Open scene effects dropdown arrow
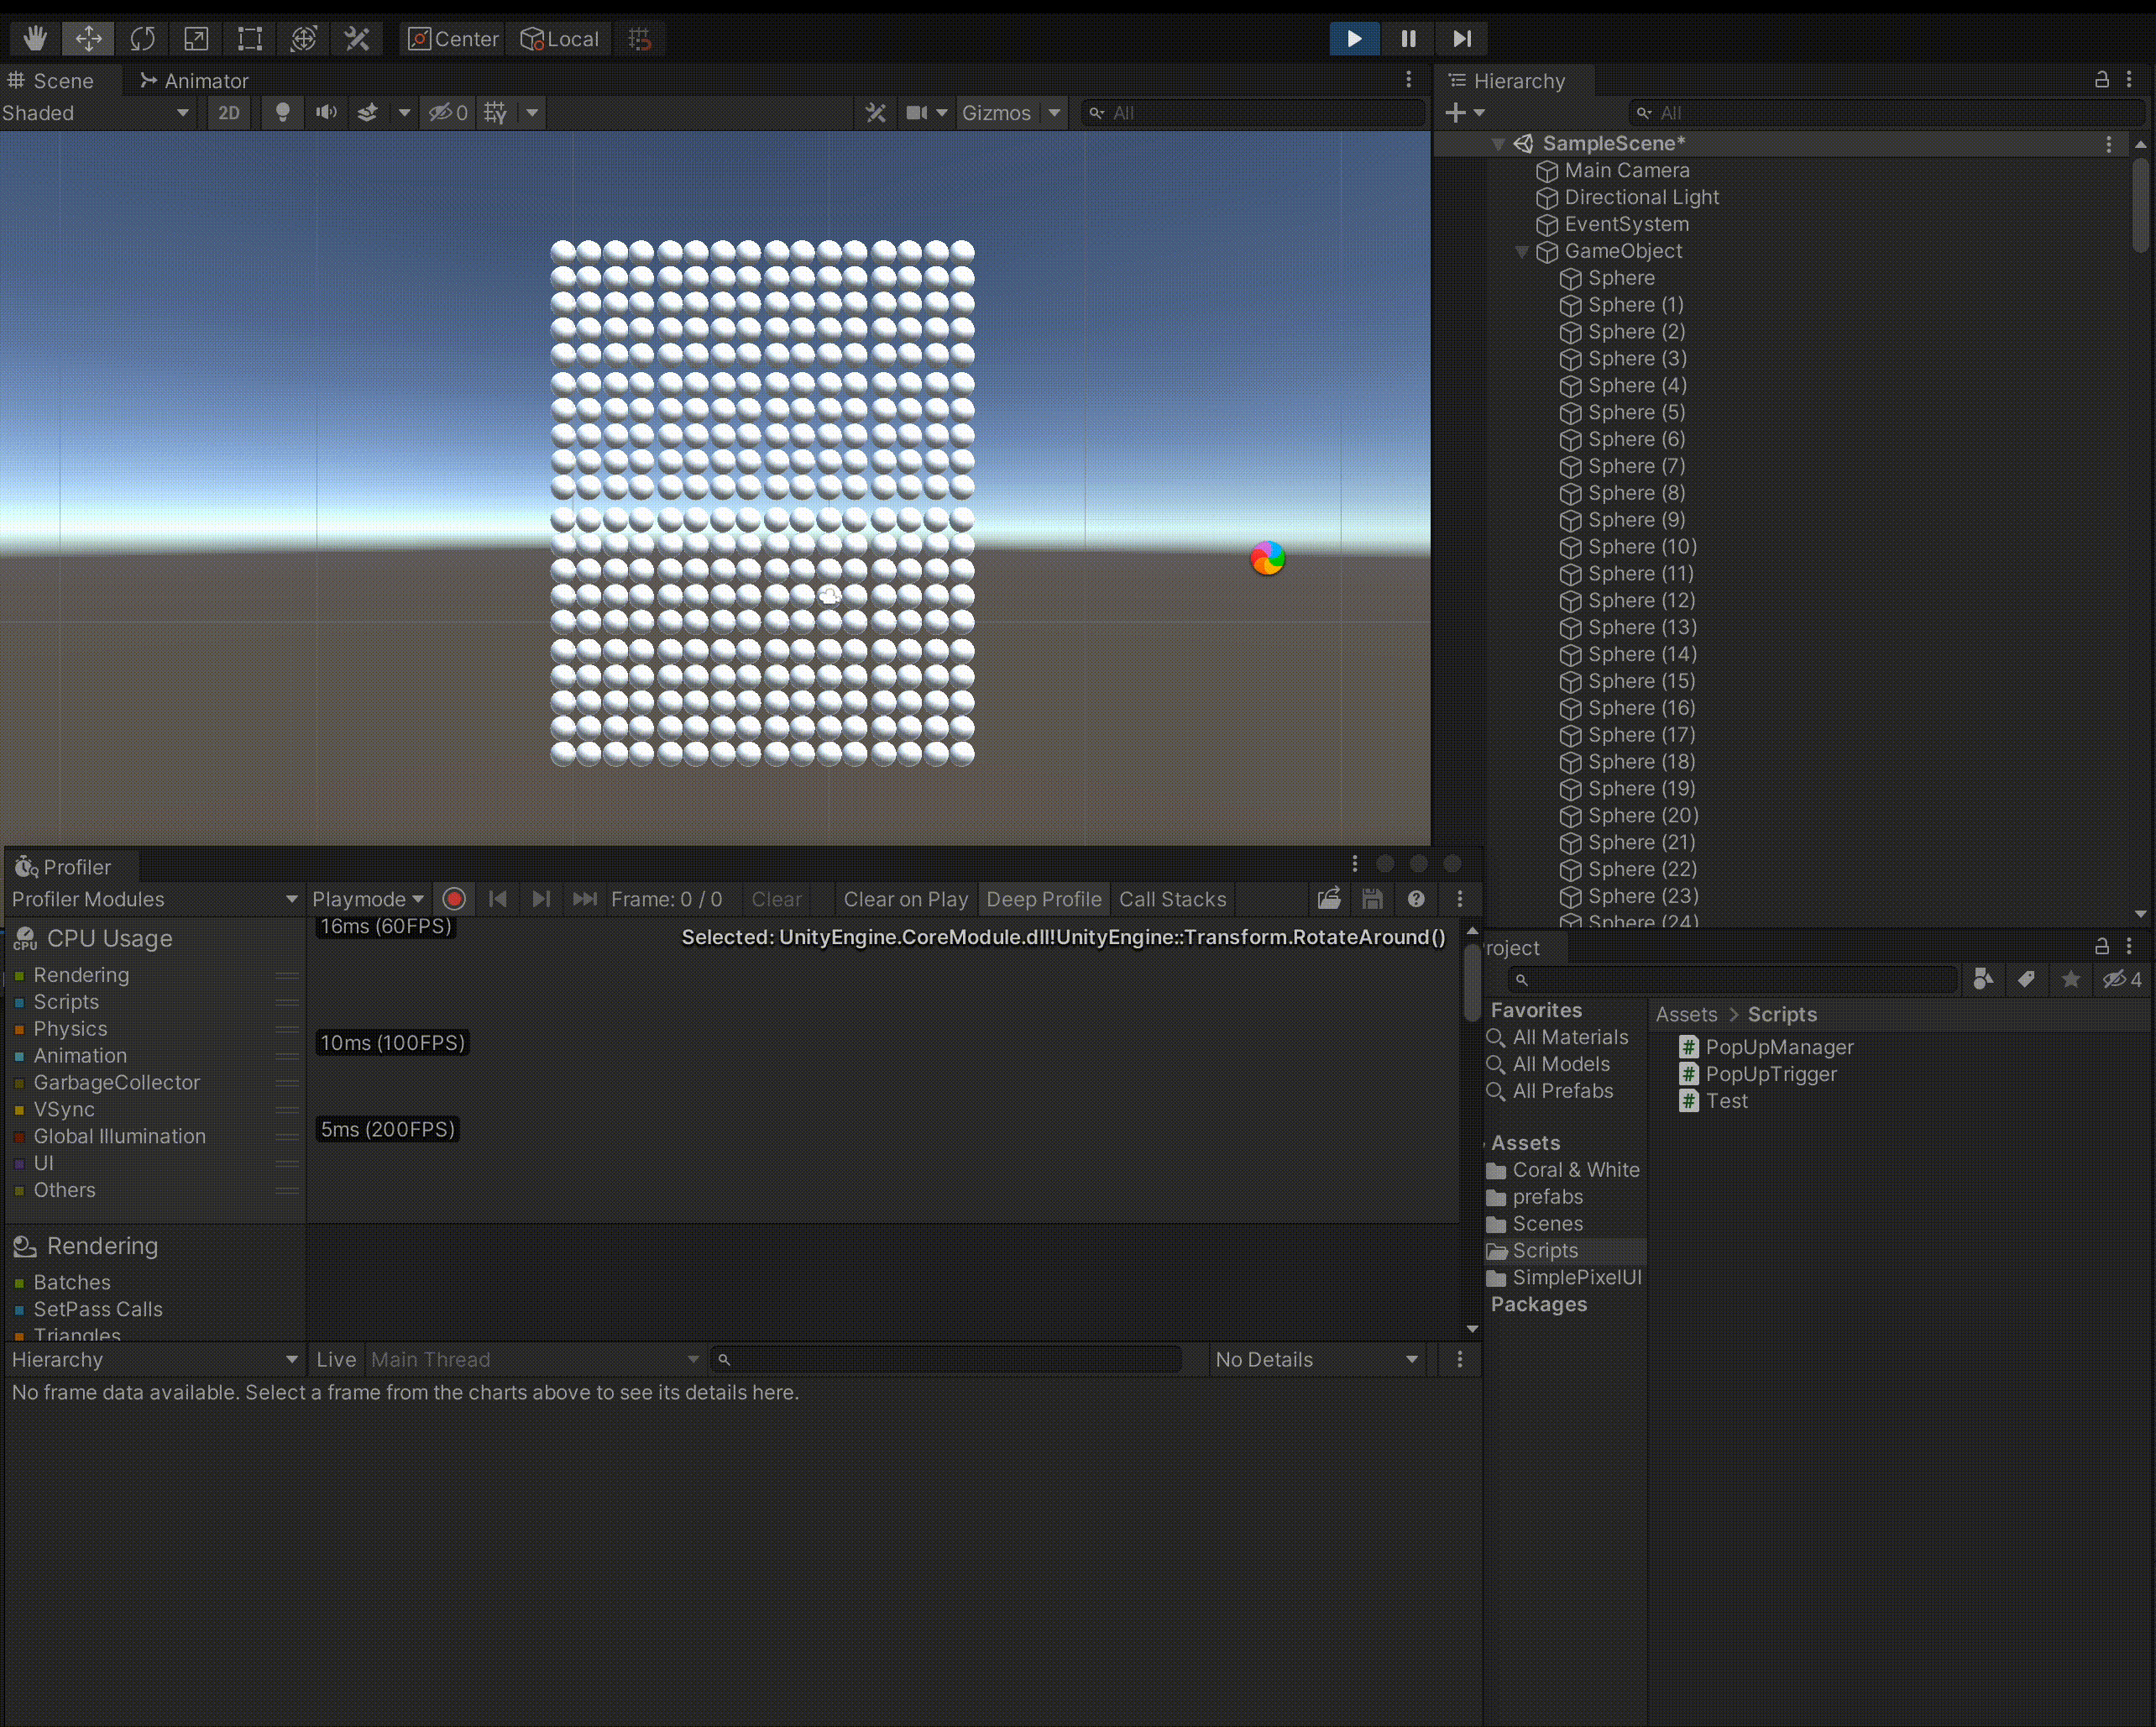 (x=404, y=113)
